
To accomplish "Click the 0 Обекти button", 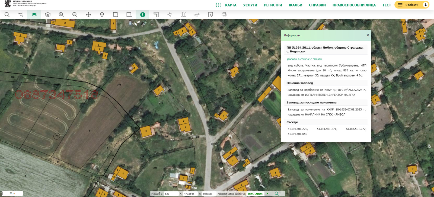I will click(409, 5).
